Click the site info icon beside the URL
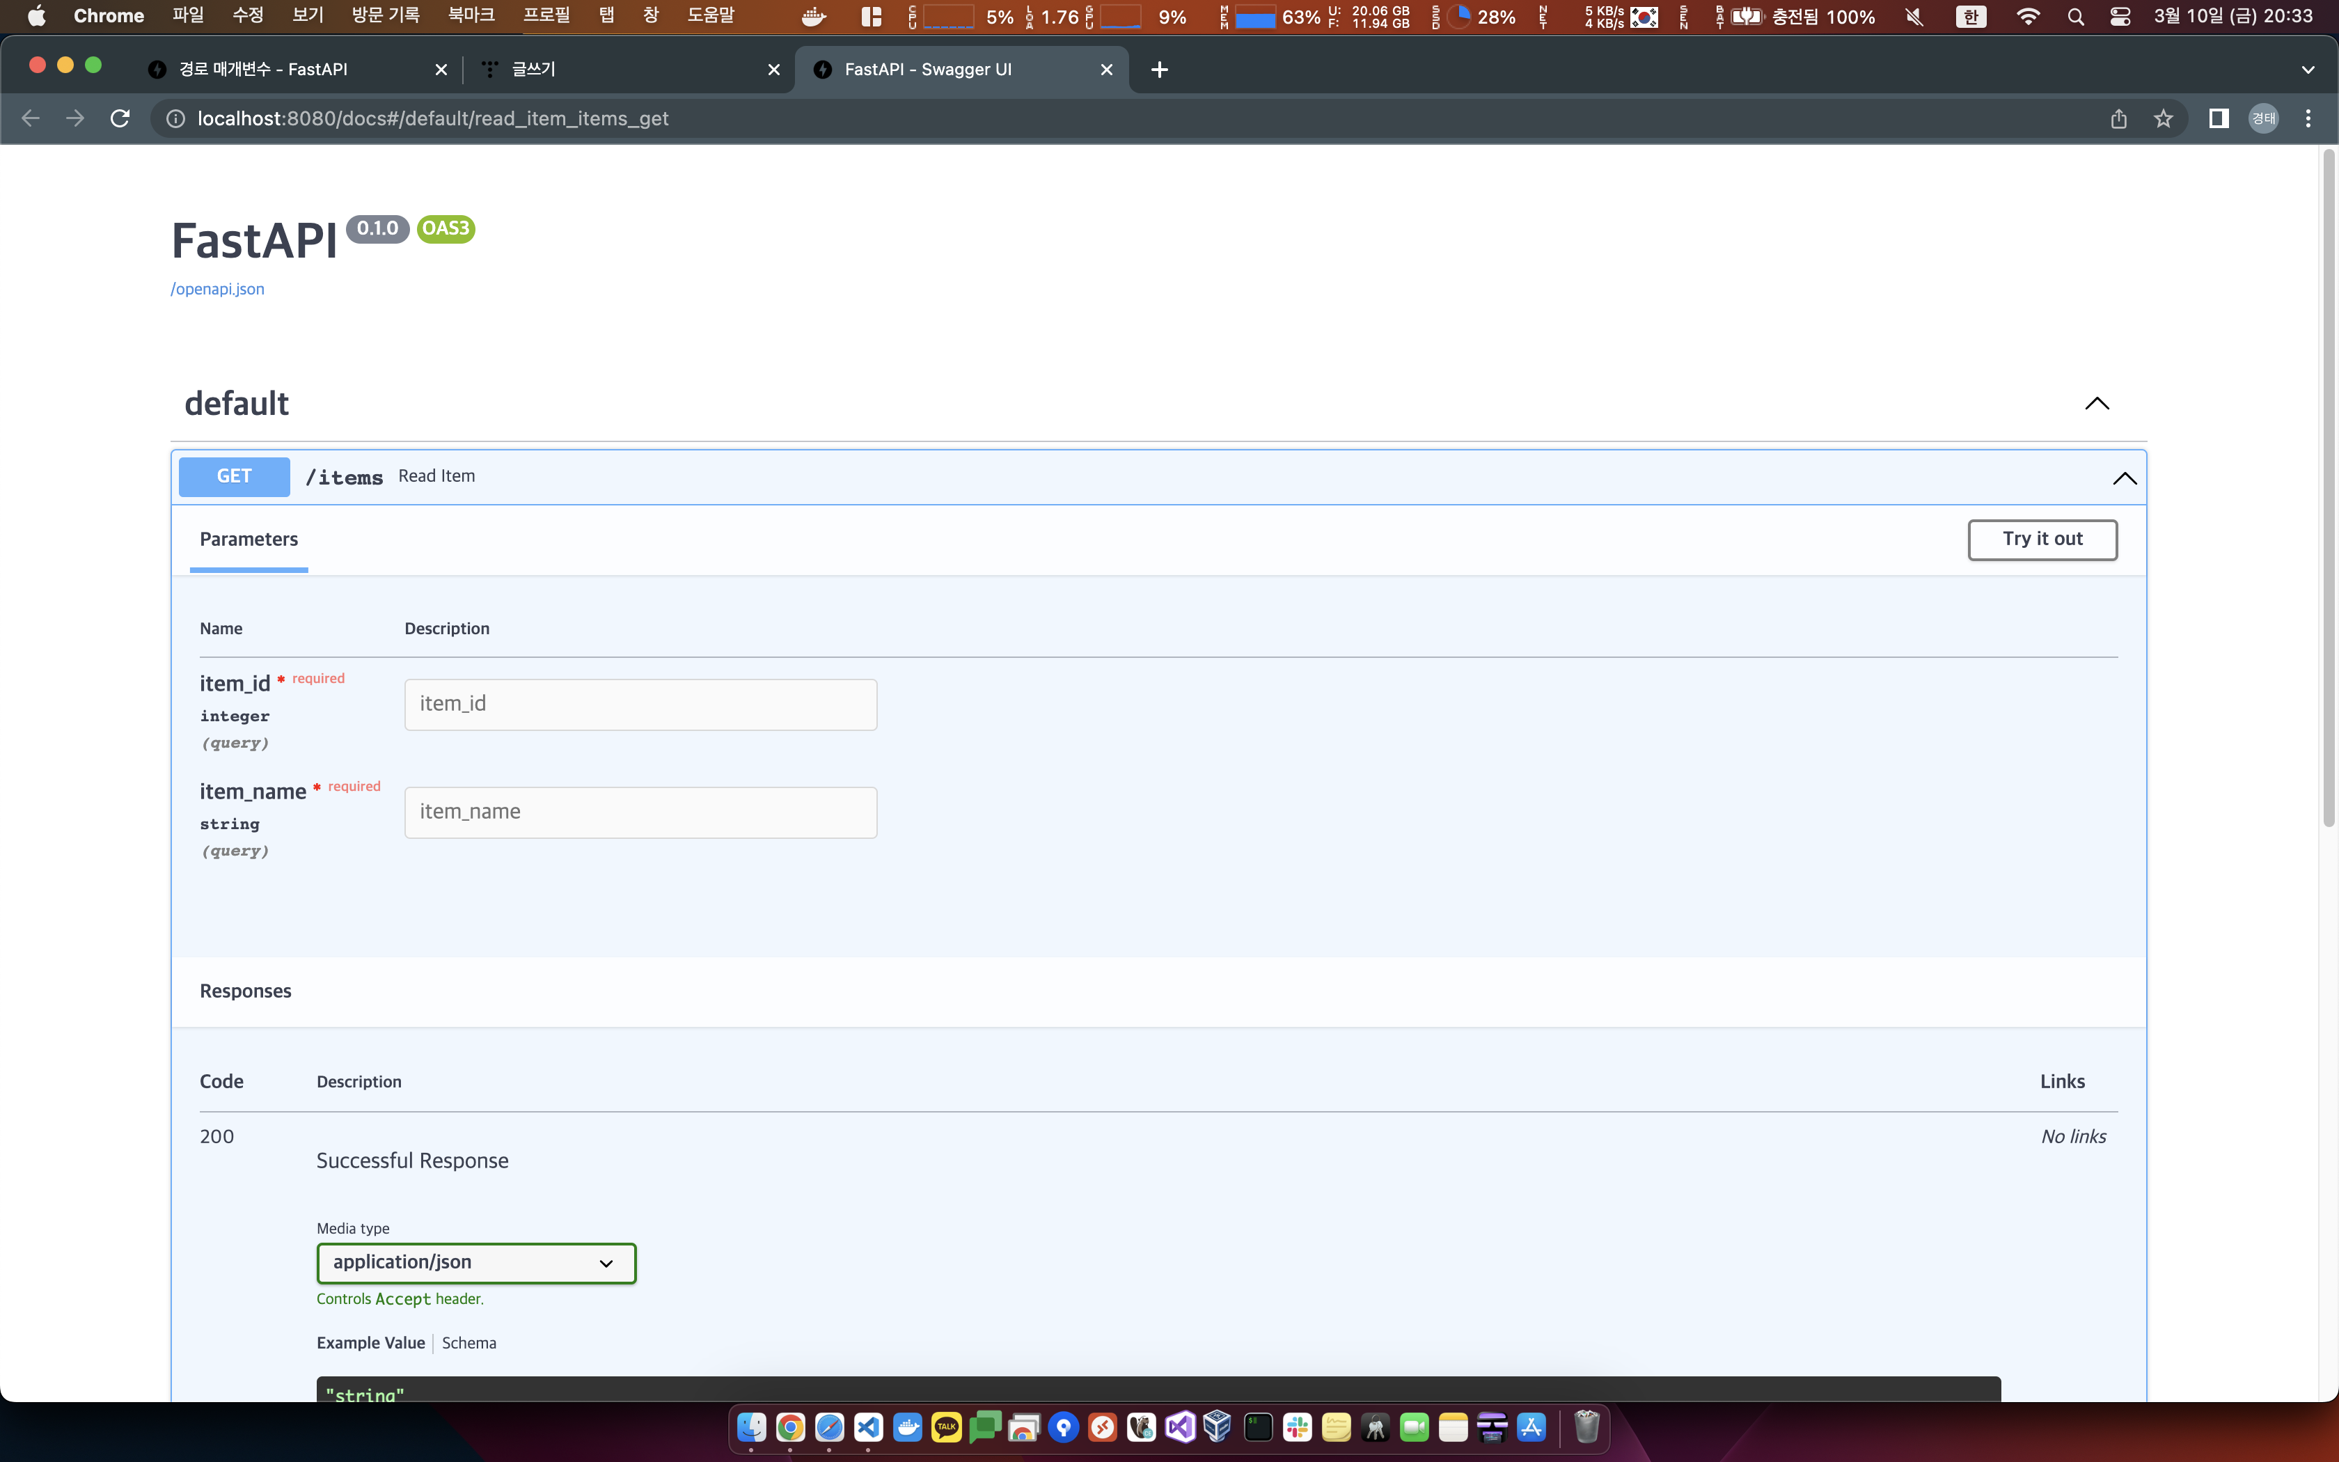 [175, 118]
